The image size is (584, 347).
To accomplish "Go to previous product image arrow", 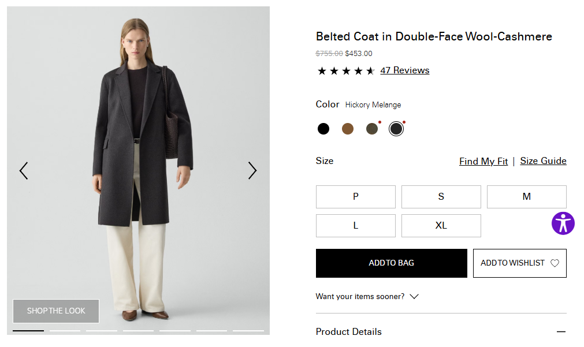I will [24, 170].
